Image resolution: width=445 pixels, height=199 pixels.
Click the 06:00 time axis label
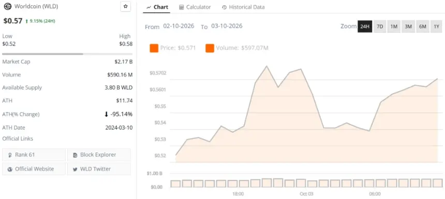click(x=375, y=194)
